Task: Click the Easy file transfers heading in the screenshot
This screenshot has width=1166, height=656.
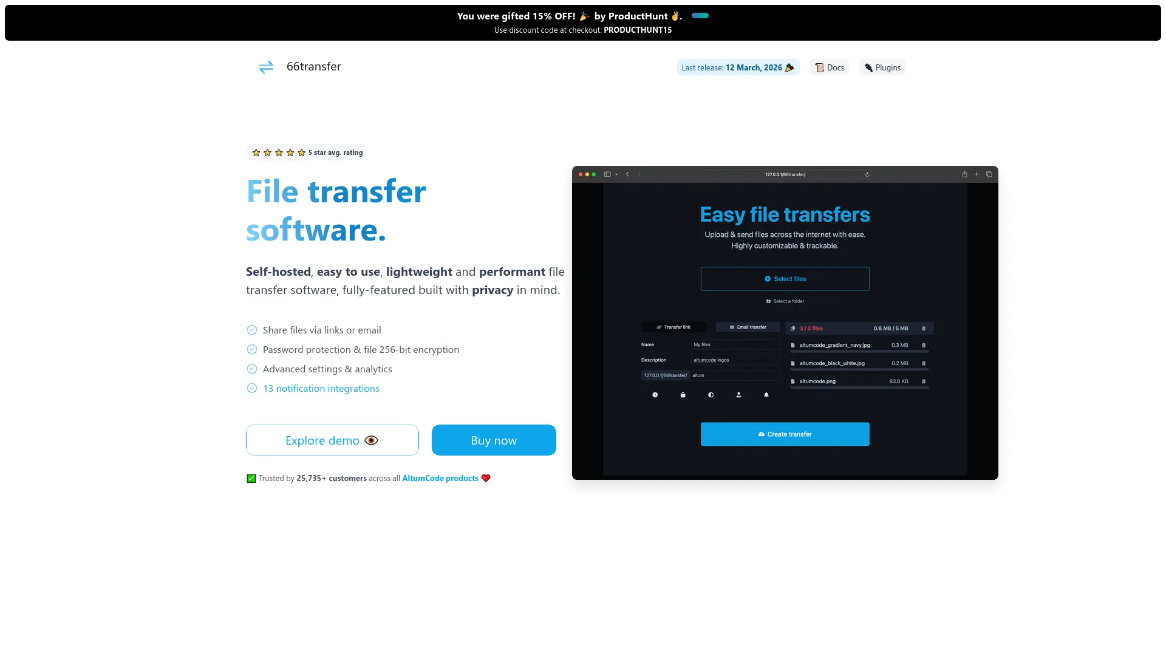Action: tap(785, 214)
